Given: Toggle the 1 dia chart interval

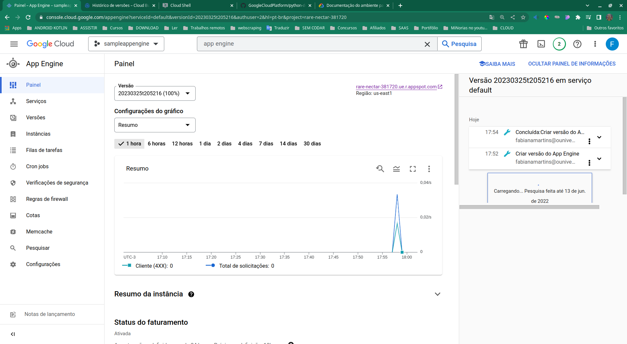Looking at the screenshot, I should point(205,143).
